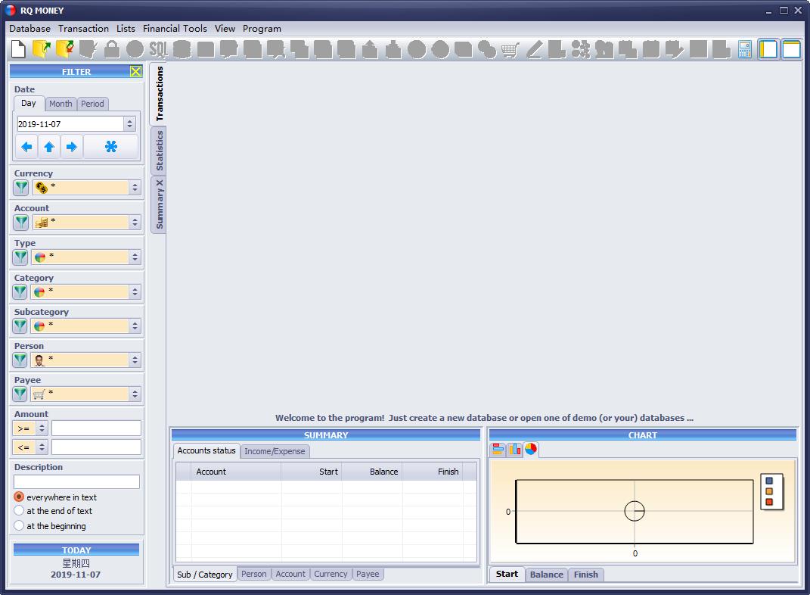Click the new database blank page icon
Image resolution: width=810 pixels, height=595 pixels.
pos(19,49)
